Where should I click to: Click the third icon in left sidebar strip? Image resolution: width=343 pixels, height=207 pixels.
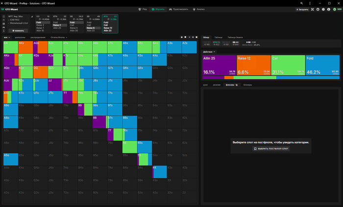[4, 23]
